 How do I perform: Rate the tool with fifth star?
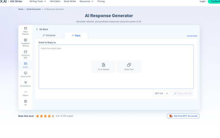coord(53,116)
